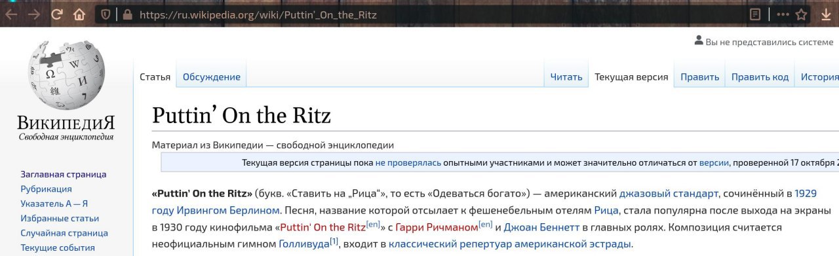This screenshot has height=256, width=839.
Task: Switch to the Статья tab
Action: click(x=155, y=77)
